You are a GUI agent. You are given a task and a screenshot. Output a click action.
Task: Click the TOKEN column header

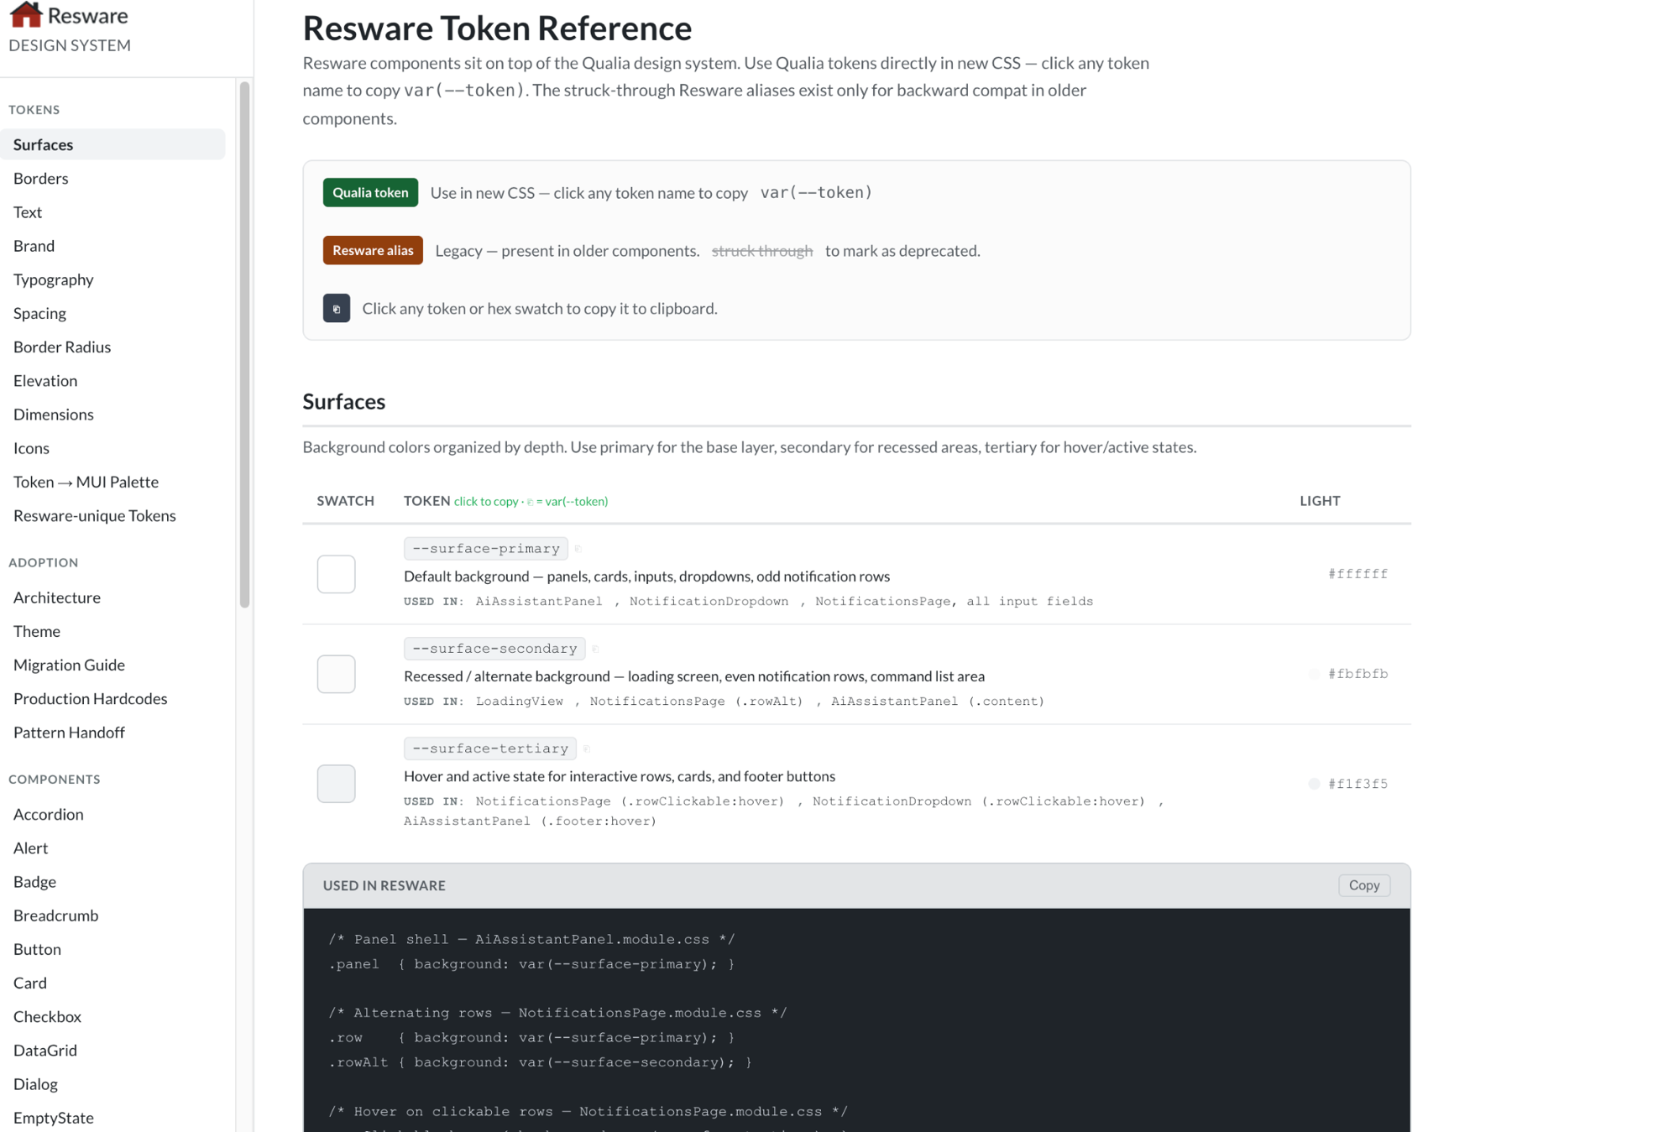(x=426, y=501)
